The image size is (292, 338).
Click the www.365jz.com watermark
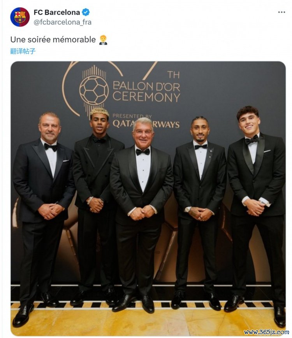click(267, 332)
